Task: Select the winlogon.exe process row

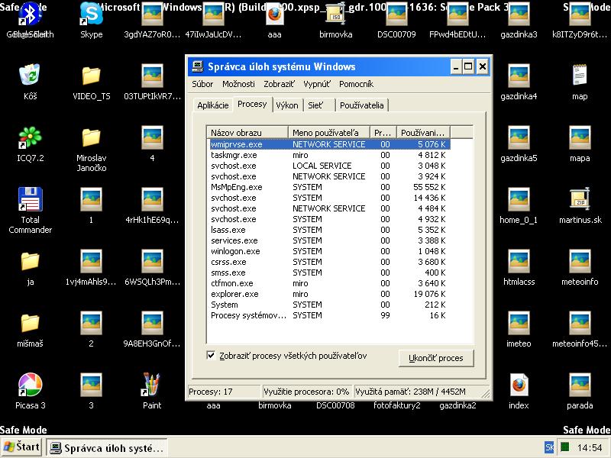Action: click(329, 251)
